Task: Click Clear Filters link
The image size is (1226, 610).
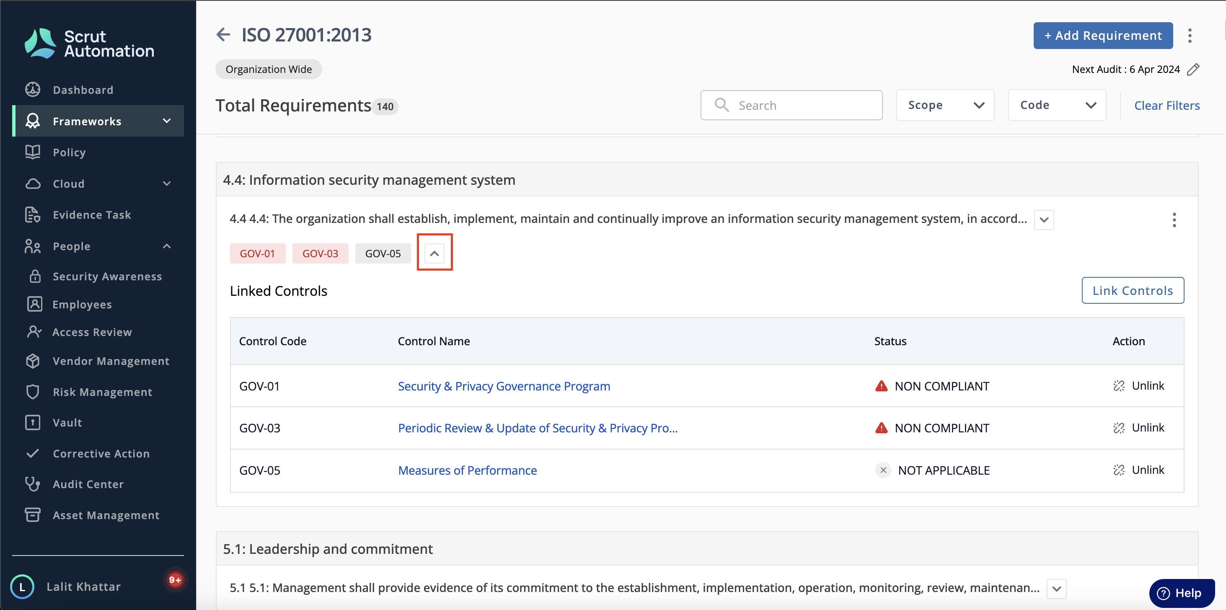Action: [x=1167, y=105]
